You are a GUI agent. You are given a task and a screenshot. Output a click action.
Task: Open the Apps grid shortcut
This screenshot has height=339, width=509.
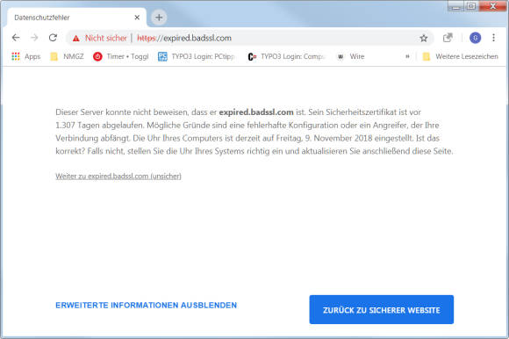click(x=26, y=56)
